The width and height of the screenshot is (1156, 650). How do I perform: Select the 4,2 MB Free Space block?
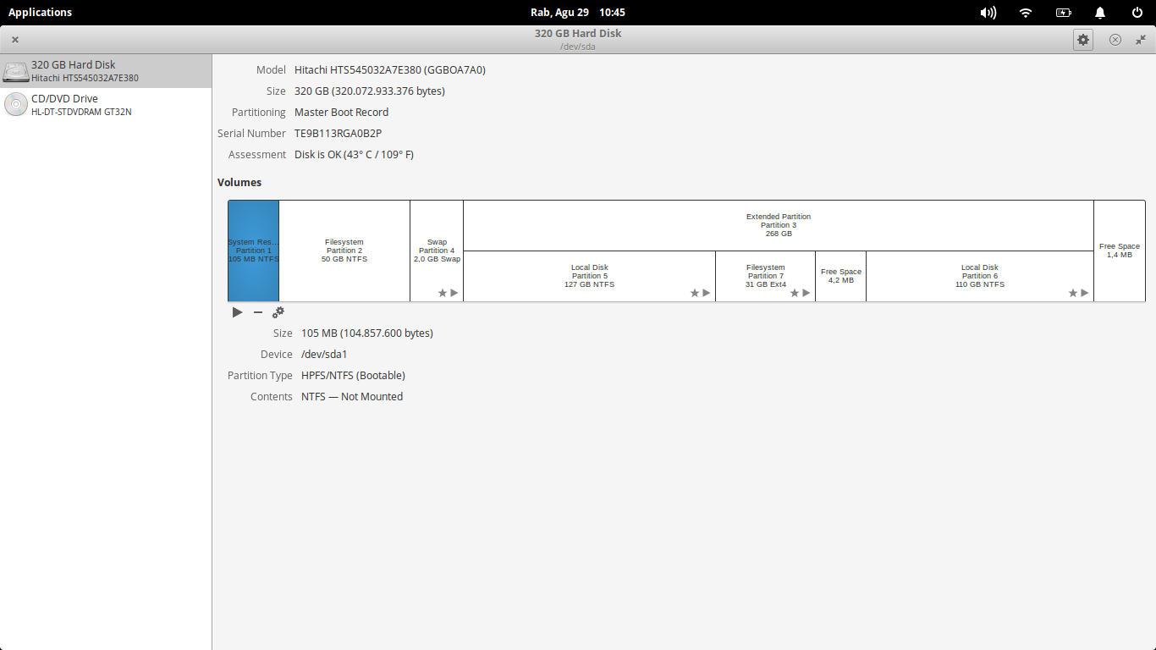click(x=841, y=276)
